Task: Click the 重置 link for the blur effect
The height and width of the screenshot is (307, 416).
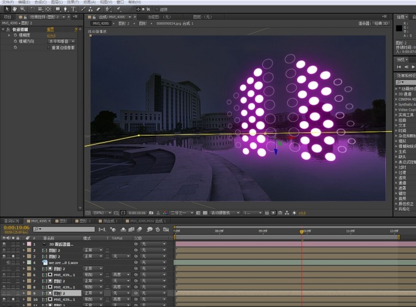Action: (x=51, y=29)
